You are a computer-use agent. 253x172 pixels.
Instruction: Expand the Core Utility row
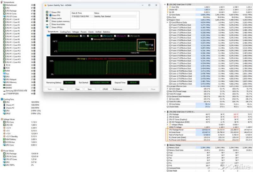tap(168, 99)
